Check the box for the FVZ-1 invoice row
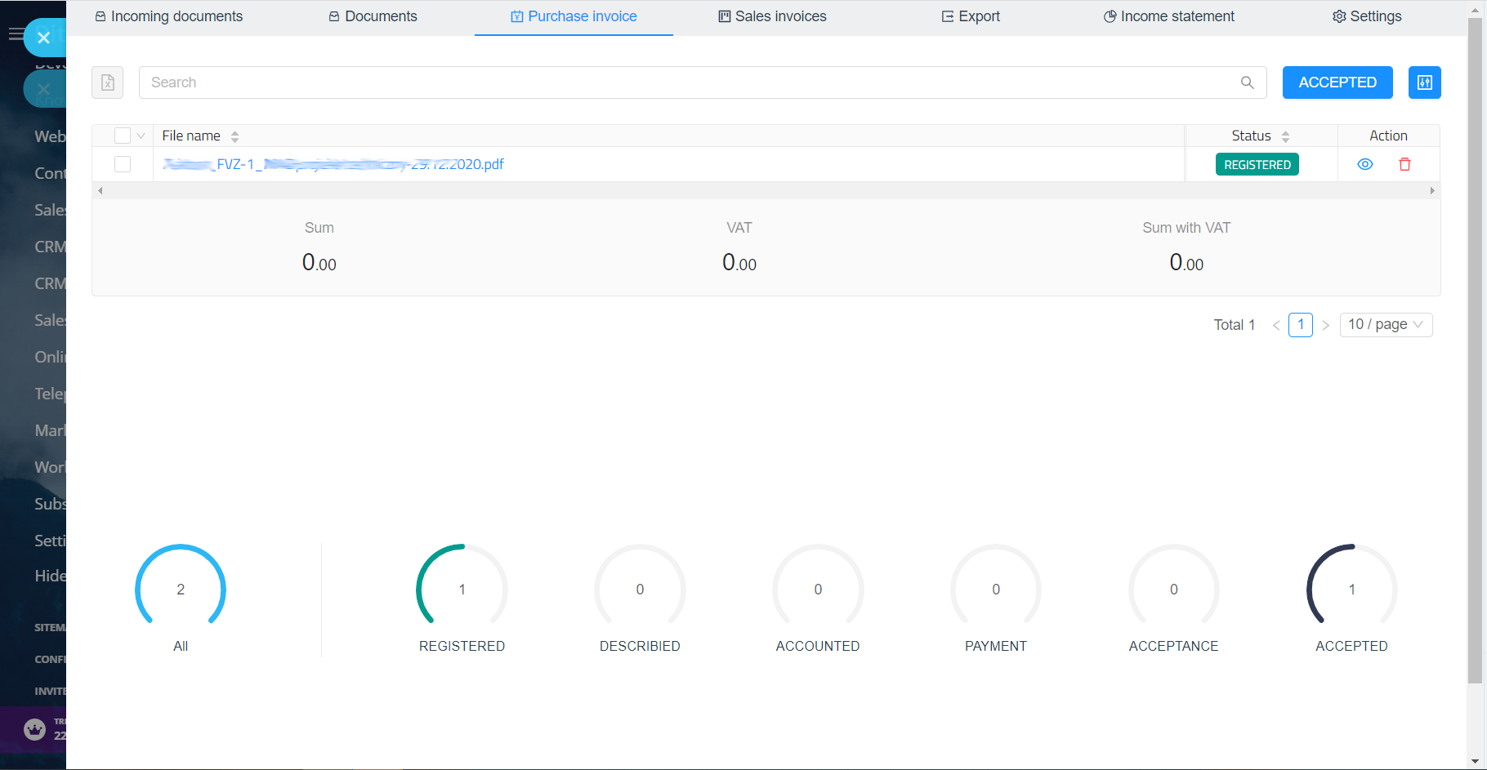The image size is (1487, 770). click(123, 164)
